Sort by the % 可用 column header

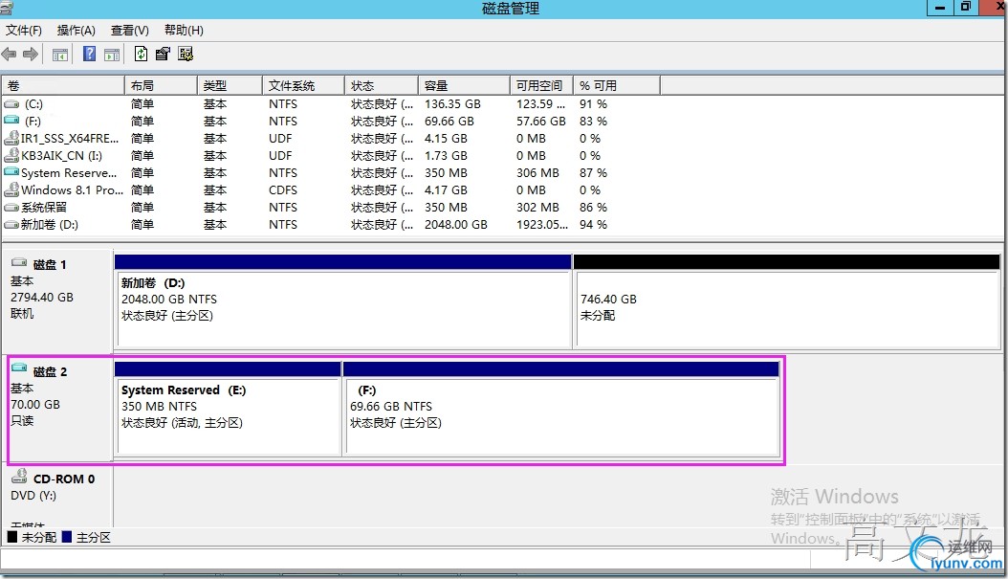(x=617, y=85)
